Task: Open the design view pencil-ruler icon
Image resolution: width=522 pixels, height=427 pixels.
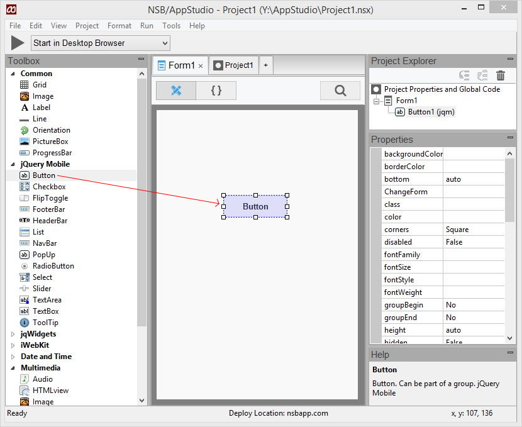Action: point(176,91)
